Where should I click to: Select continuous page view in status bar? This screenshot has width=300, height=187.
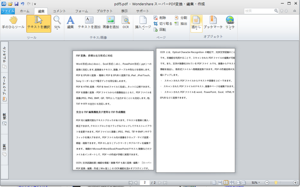(x=220, y=182)
